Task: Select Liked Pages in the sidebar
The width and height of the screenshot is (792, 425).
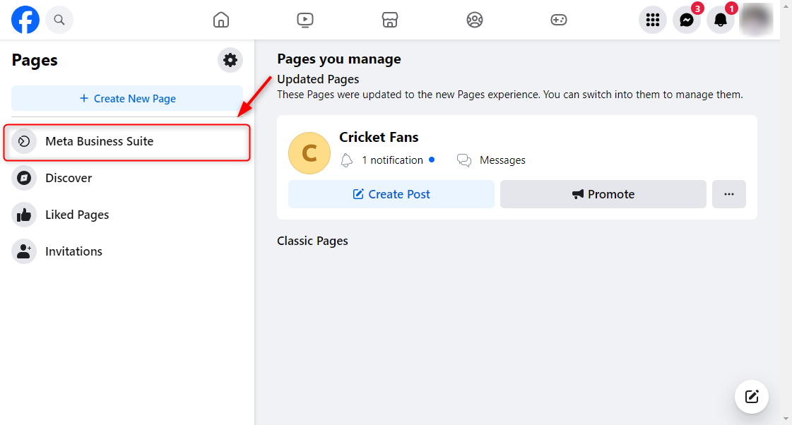Action: (127, 215)
